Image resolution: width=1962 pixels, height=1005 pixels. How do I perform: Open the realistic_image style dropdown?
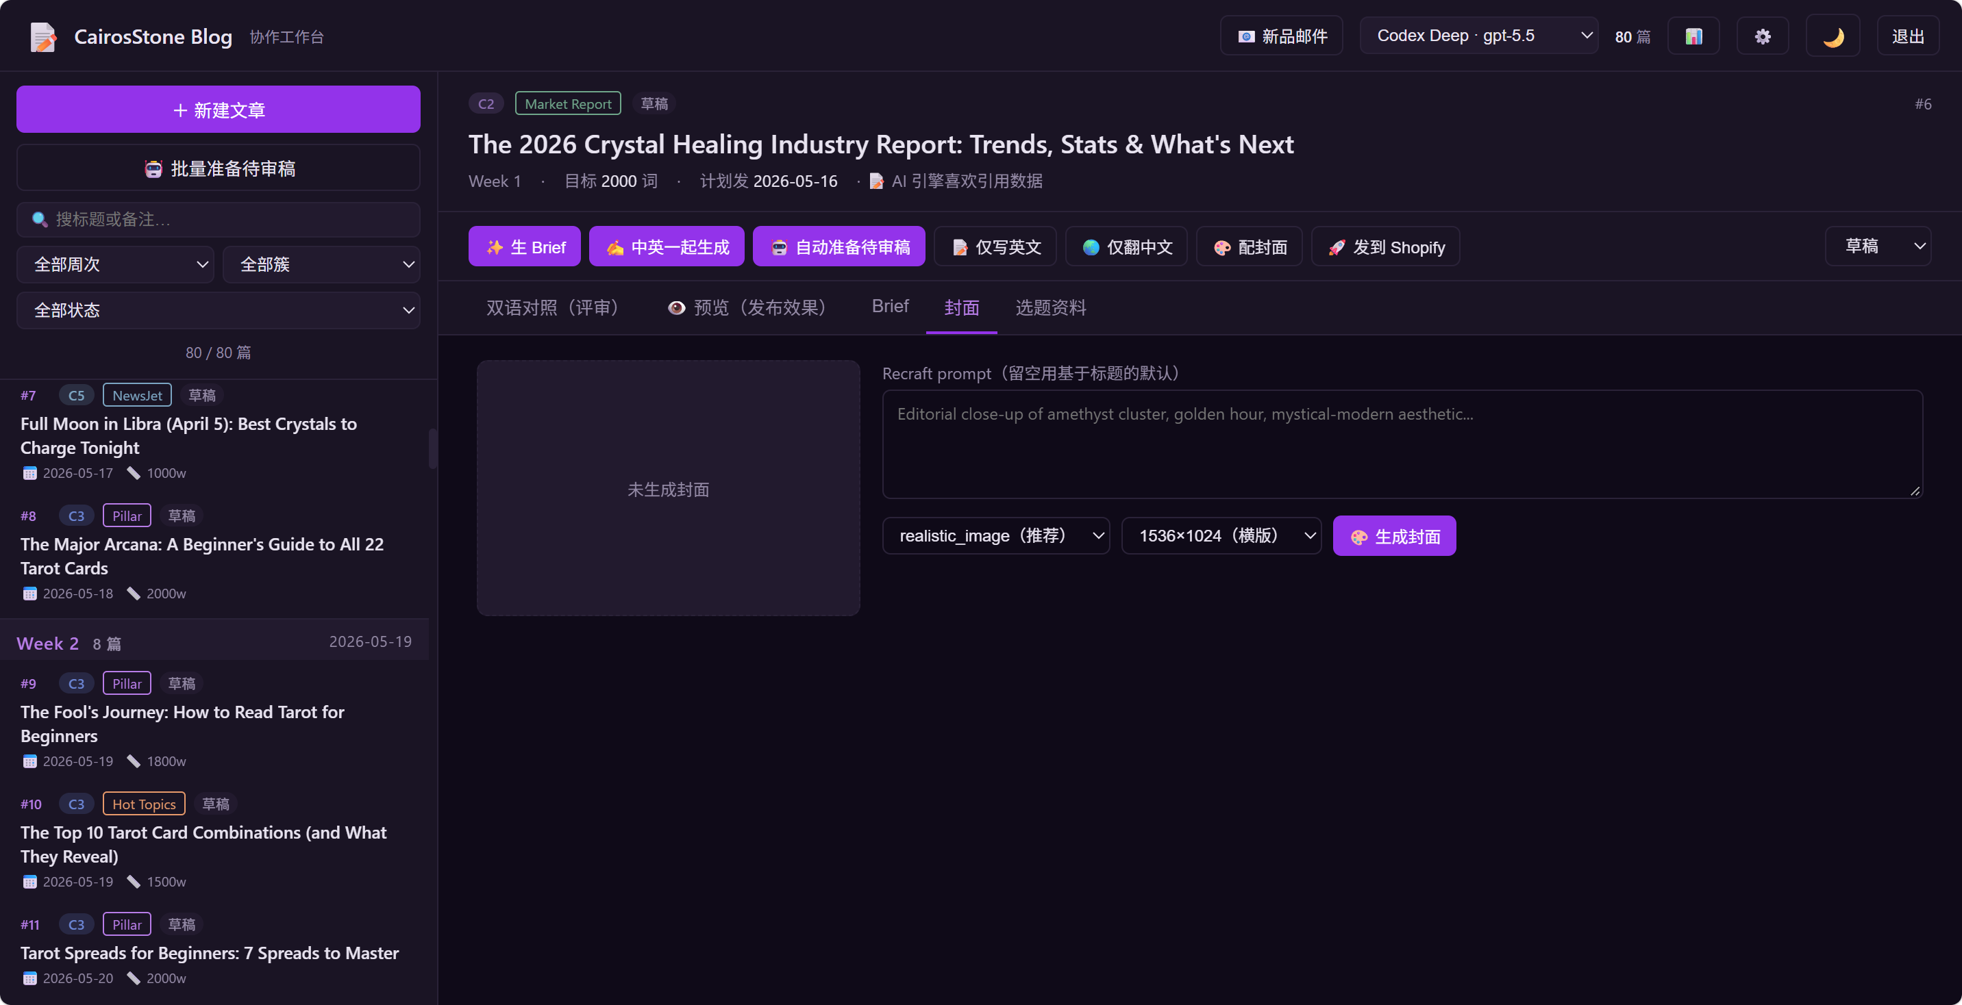(995, 535)
